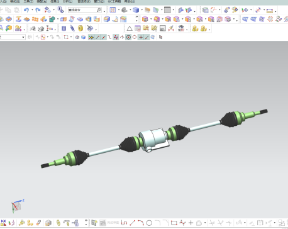Click the Measure Distance diagonal ruler icon
Viewport: 288px width, 229px height.
point(258,10)
